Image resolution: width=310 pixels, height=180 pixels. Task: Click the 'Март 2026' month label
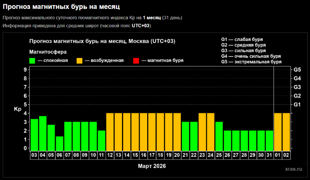coord(152,166)
